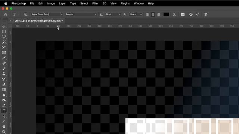Select the Dodge tool

(4, 100)
